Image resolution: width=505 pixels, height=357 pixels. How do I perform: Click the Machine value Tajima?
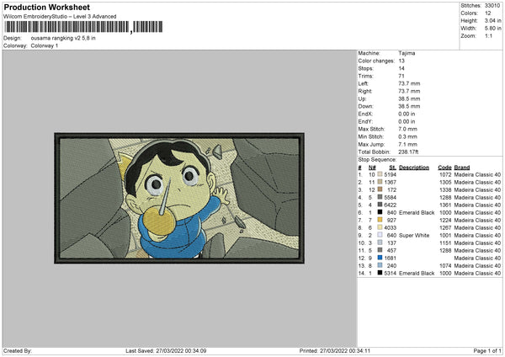point(407,52)
